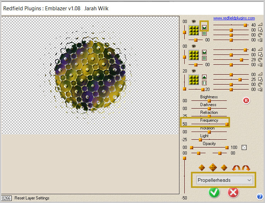Click the undo curved arrow icon

236,168
